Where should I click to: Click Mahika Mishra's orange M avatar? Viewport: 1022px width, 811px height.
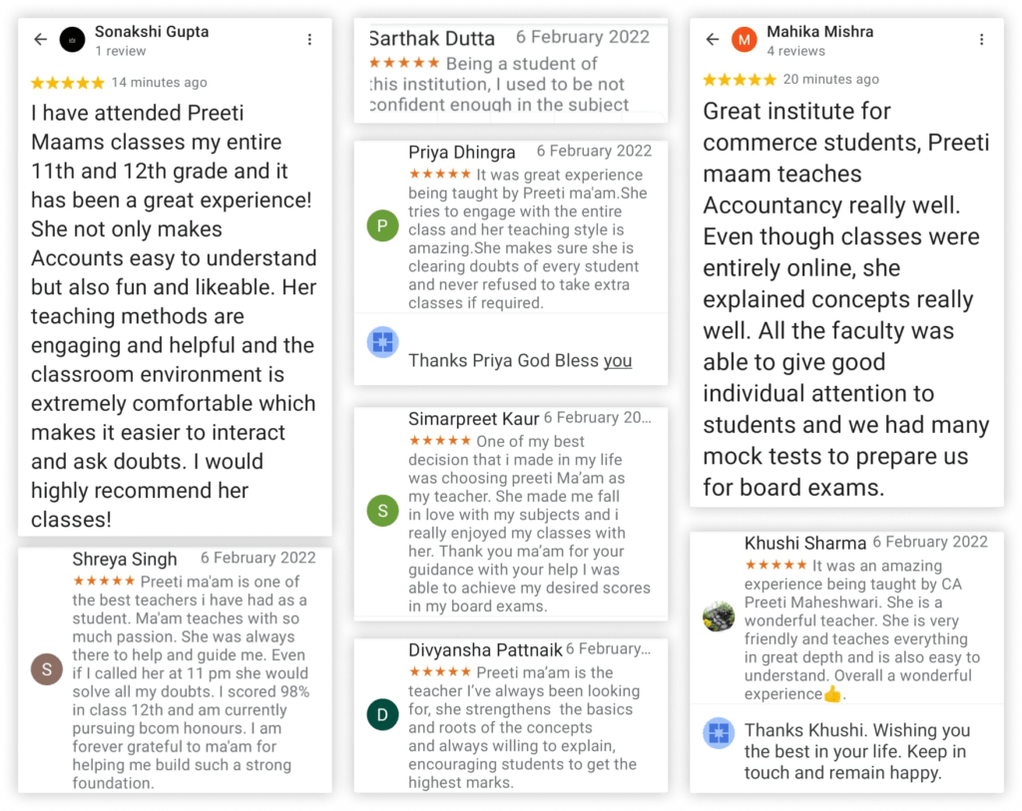coord(745,39)
